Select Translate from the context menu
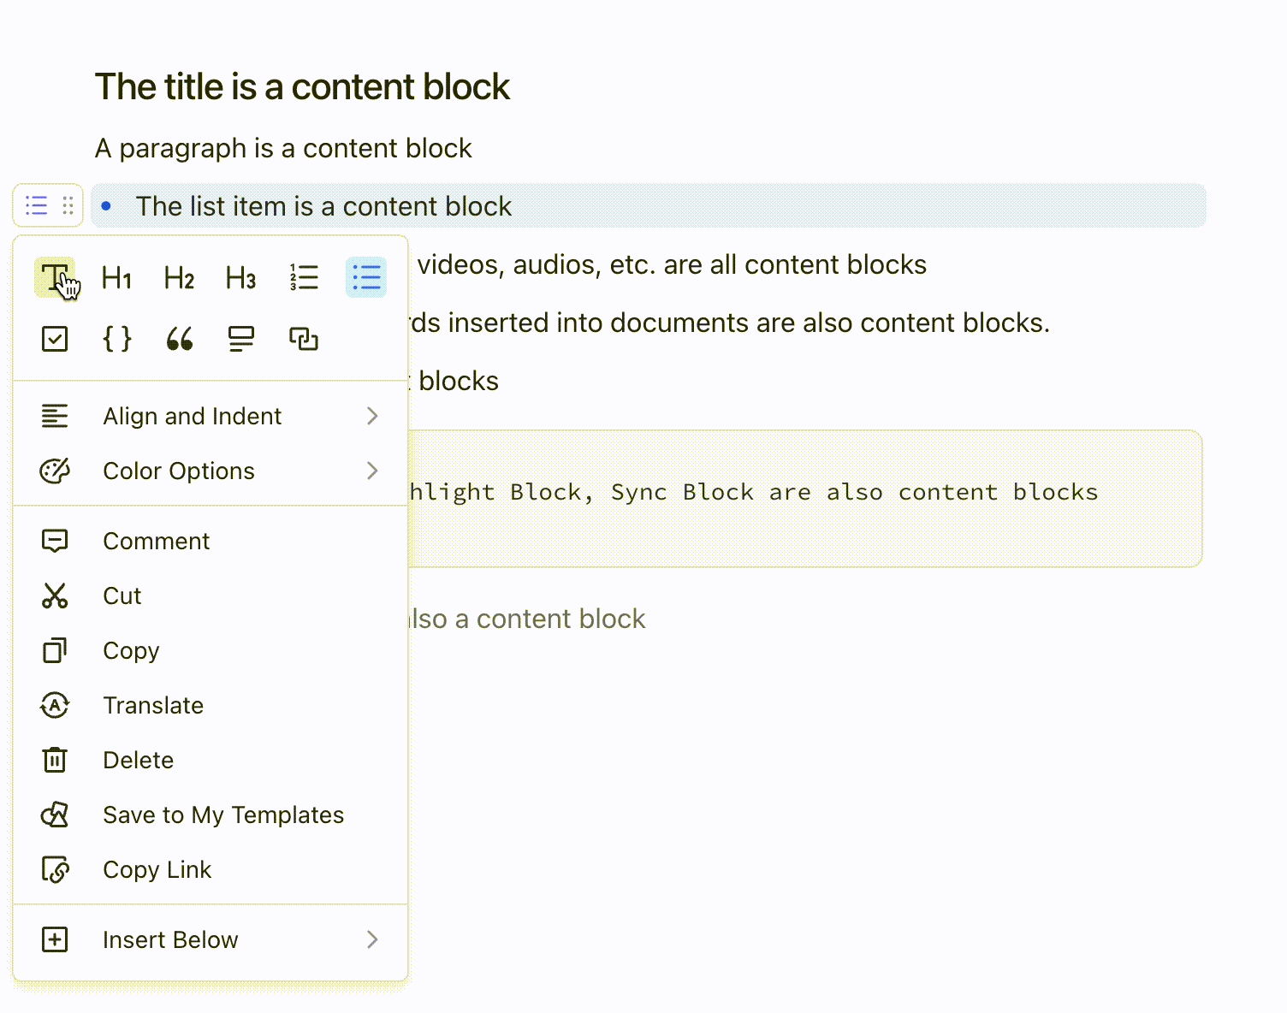The image size is (1287, 1013). click(153, 705)
